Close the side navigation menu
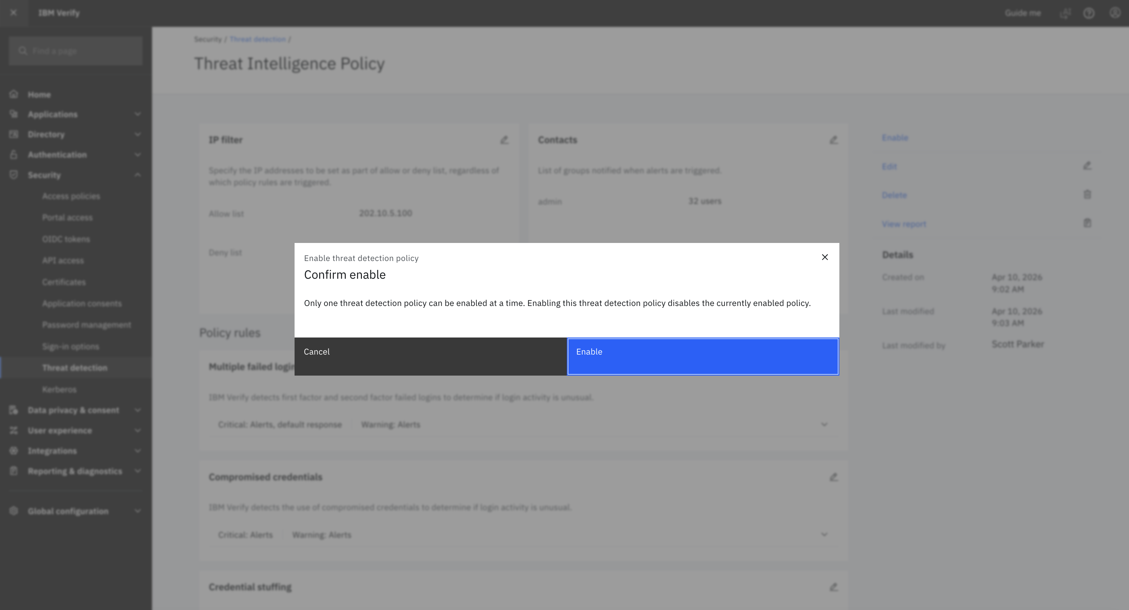 [x=13, y=13]
